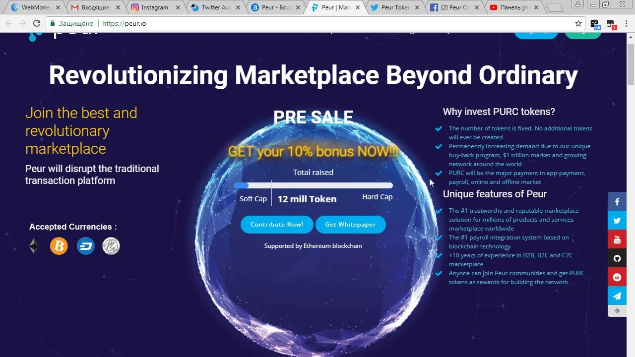Open a new browser tab
The width and height of the screenshot is (635, 357).
coord(554,8)
